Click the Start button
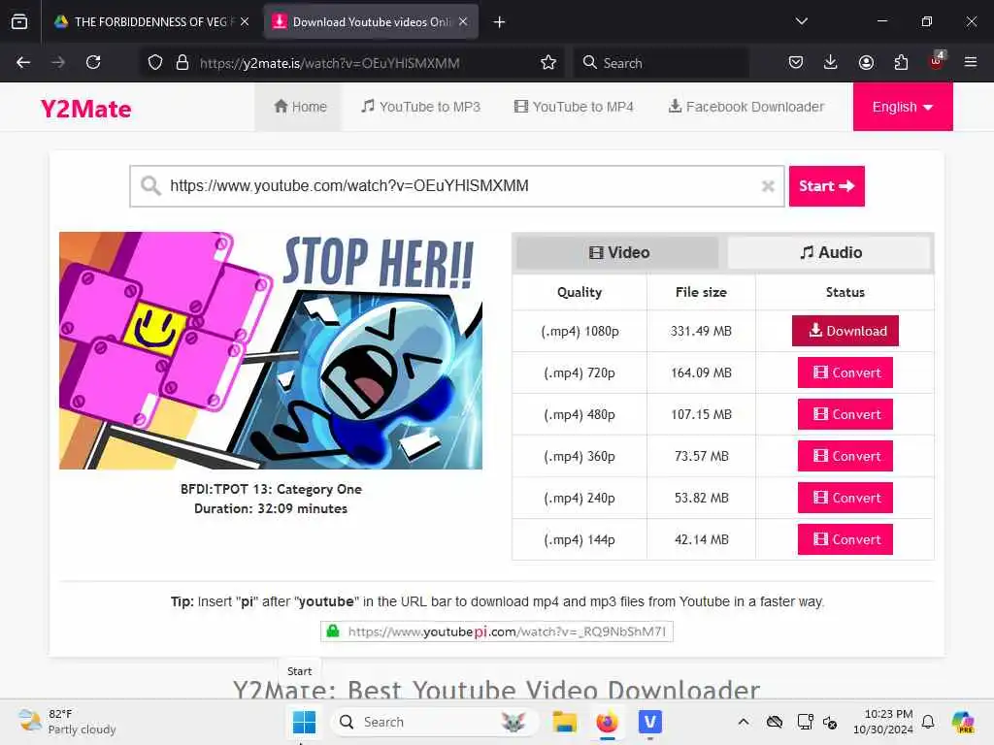This screenshot has height=745, width=994. (827, 186)
